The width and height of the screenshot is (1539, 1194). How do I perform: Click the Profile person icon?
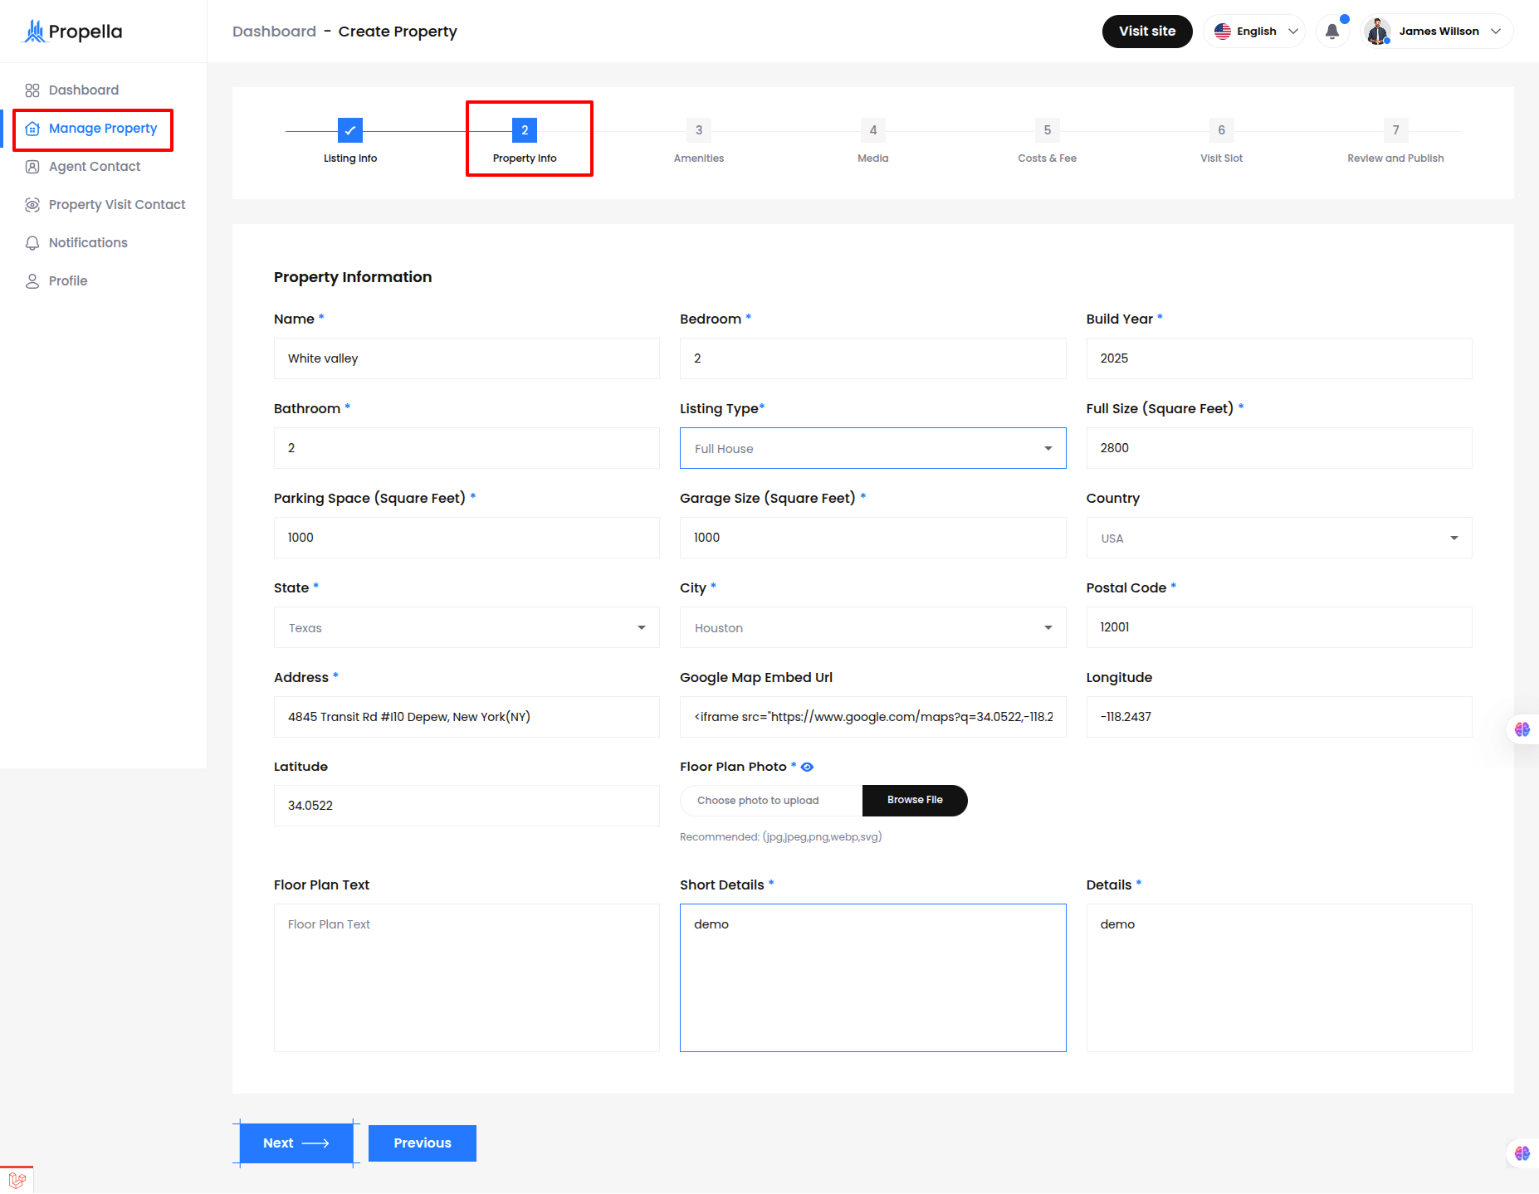point(32,281)
